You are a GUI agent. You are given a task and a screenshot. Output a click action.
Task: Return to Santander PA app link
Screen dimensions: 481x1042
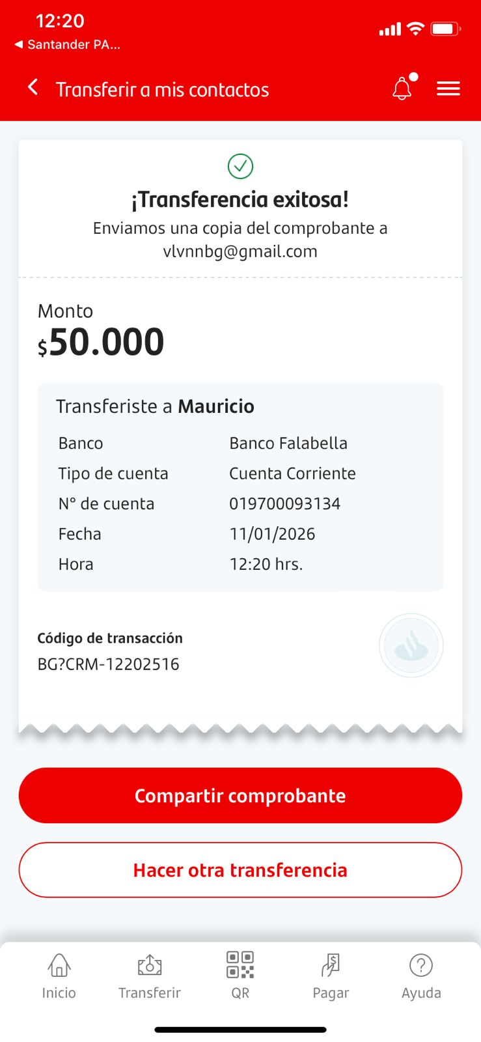pyautogui.click(x=68, y=45)
